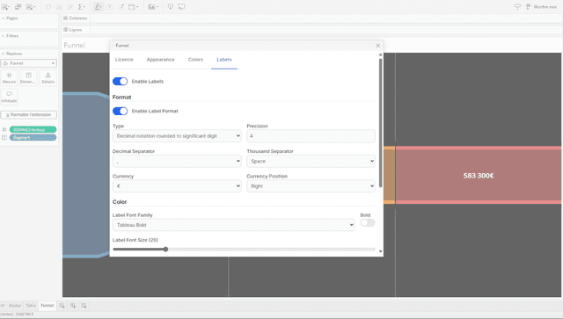Open the Thousand Separator dropdown

coord(311,161)
